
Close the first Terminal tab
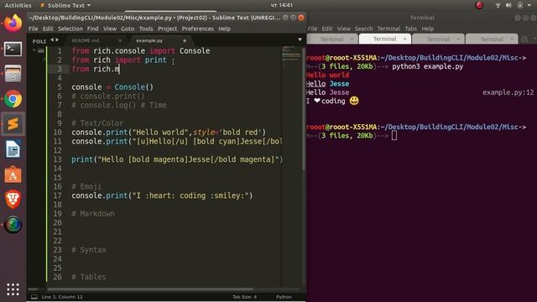click(352, 39)
